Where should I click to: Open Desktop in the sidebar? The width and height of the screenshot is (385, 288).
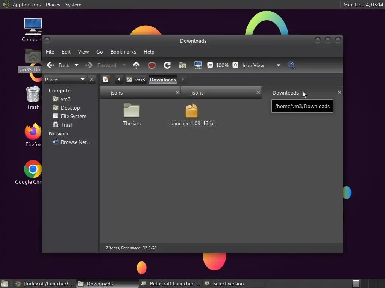(x=70, y=108)
